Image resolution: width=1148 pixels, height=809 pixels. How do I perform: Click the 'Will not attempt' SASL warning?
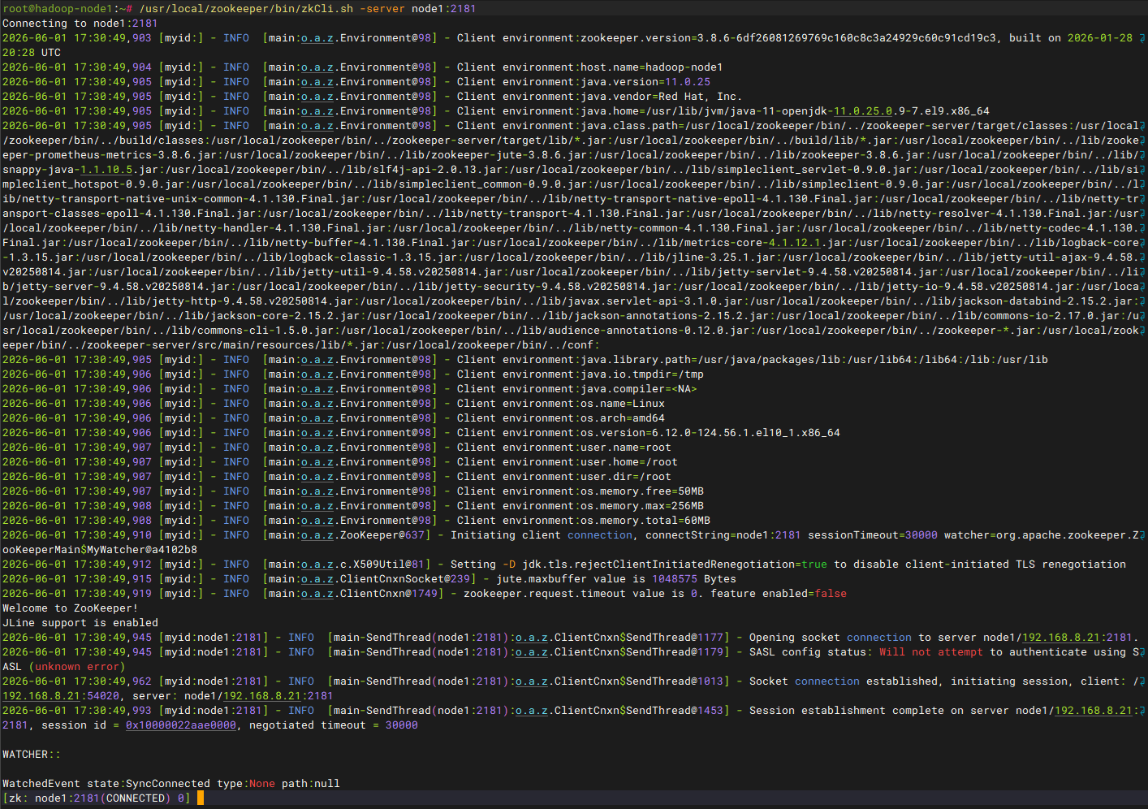(x=931, y=652)
